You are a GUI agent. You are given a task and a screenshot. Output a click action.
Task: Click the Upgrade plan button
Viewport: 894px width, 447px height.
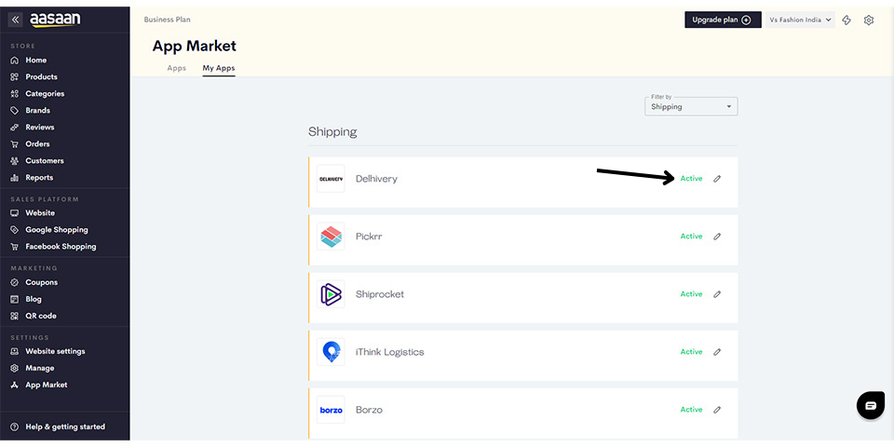(x=723, y=20)
